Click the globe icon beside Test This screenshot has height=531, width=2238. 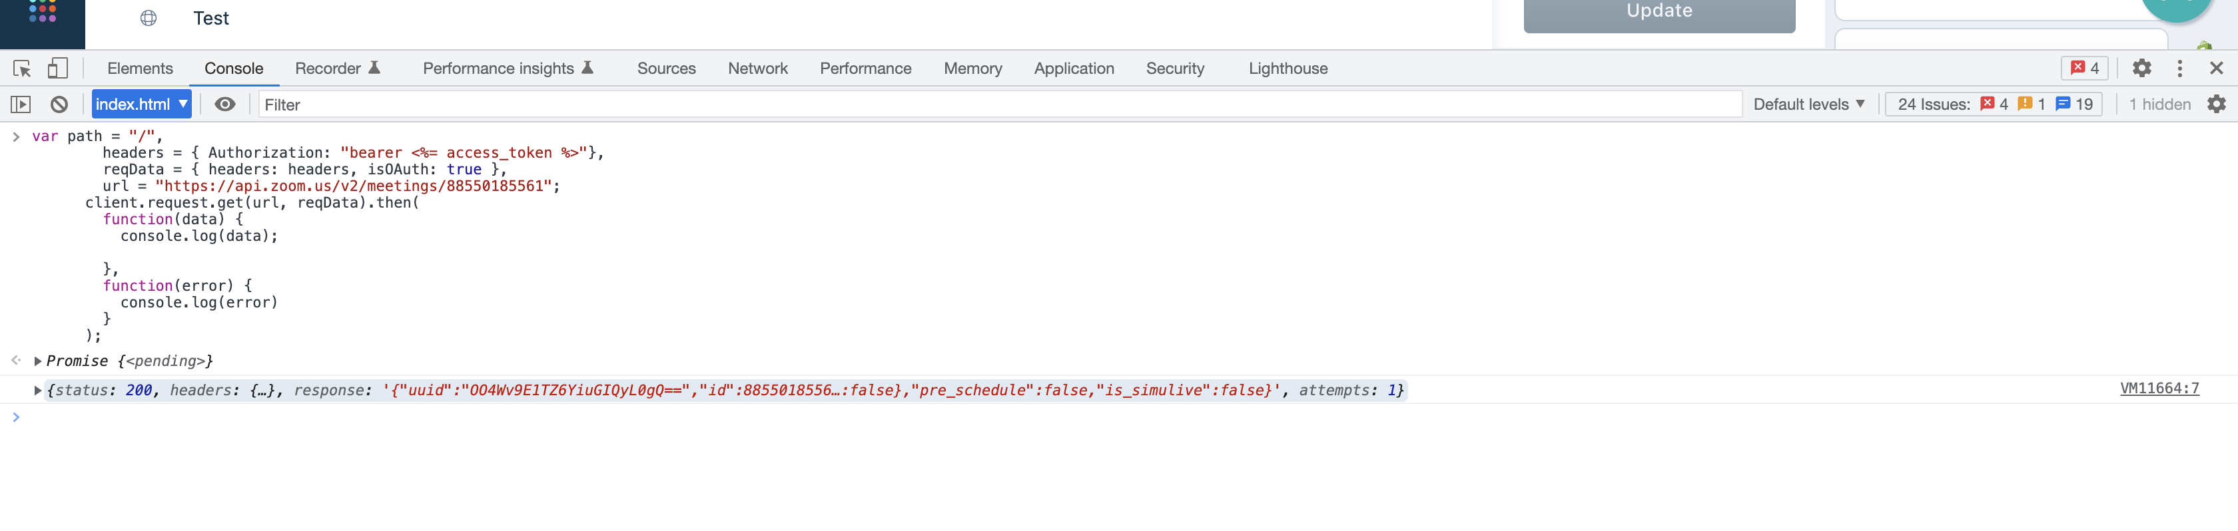click(x=149, y=18)
